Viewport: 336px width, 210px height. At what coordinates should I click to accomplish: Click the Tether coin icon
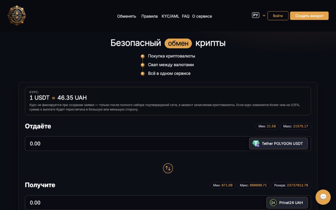(256, 143)
